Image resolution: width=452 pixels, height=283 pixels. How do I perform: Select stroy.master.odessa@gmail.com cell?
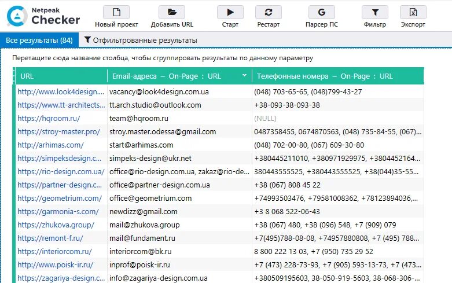[x=179, y=131]
